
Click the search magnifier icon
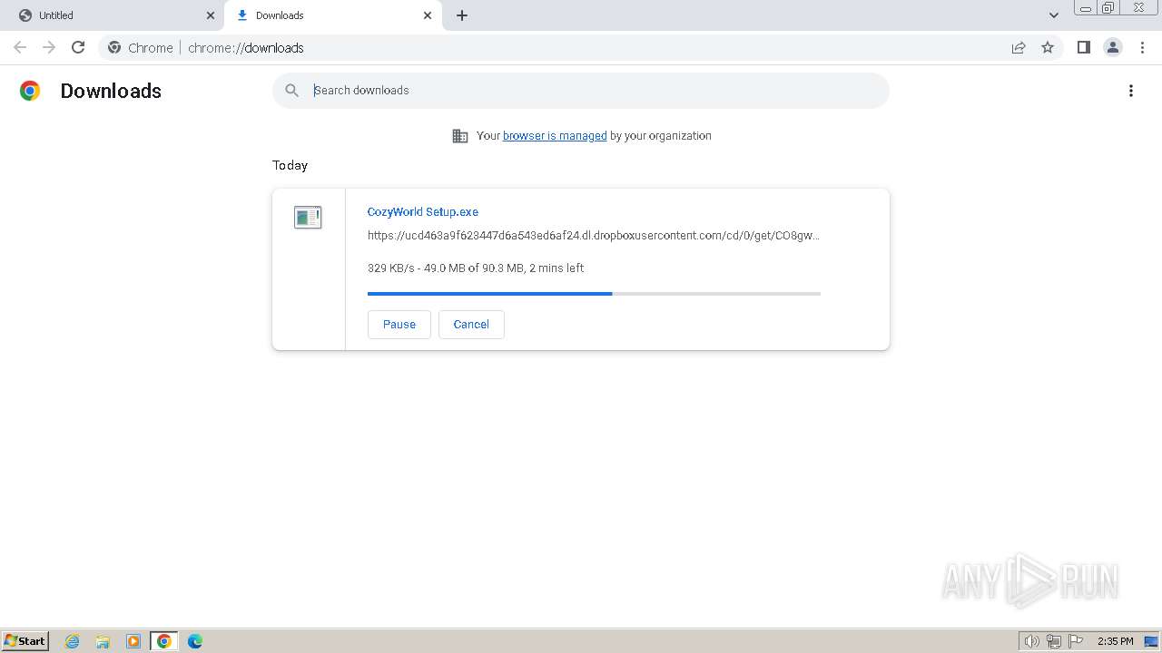click(x=291, y=91)
